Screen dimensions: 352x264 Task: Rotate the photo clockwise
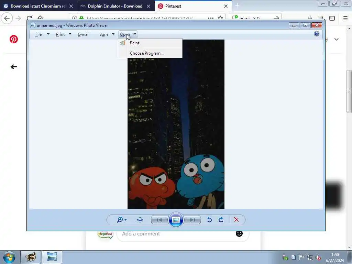pyautogui.click(x=221, y=220)
